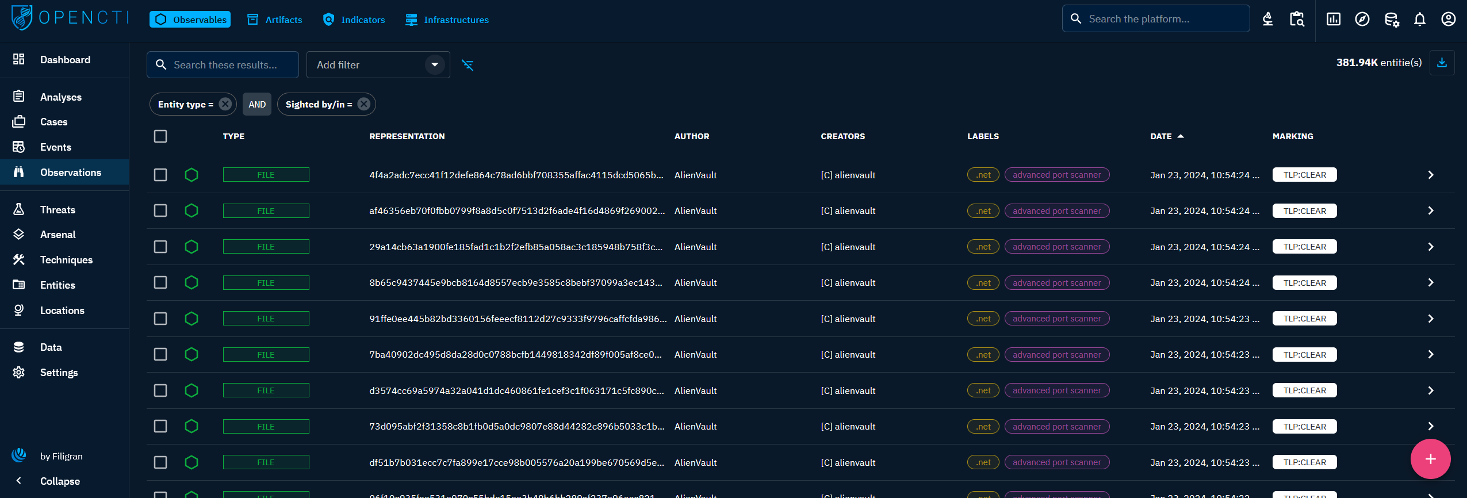Click the clear filters icon
Viewport: 1467px width, 498px height.
(x=468, y=65)
